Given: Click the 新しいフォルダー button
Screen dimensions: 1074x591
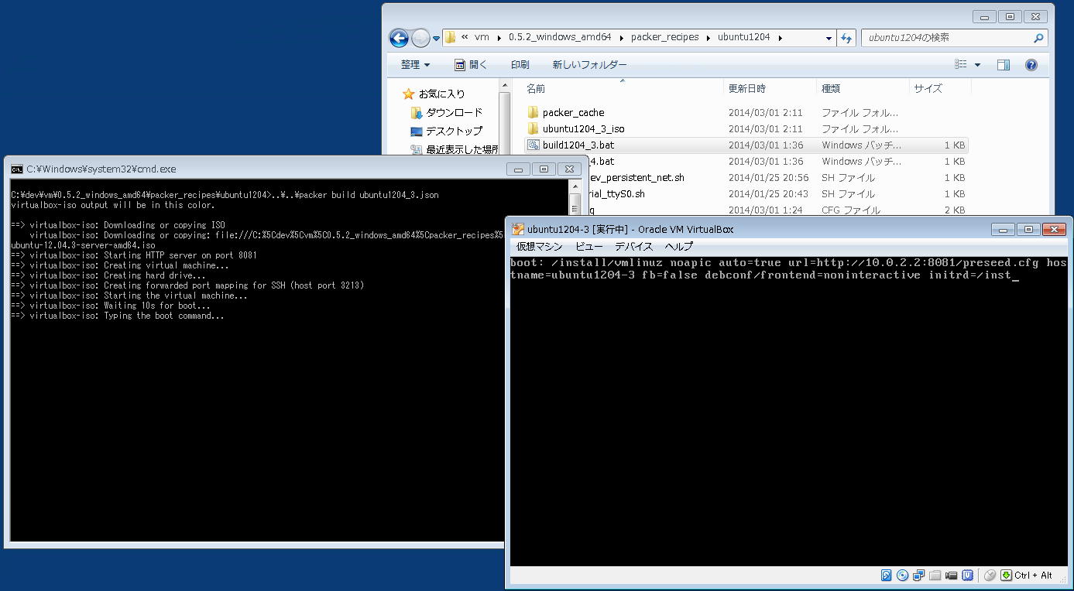Looking at the screenshot, I should 589,65.
